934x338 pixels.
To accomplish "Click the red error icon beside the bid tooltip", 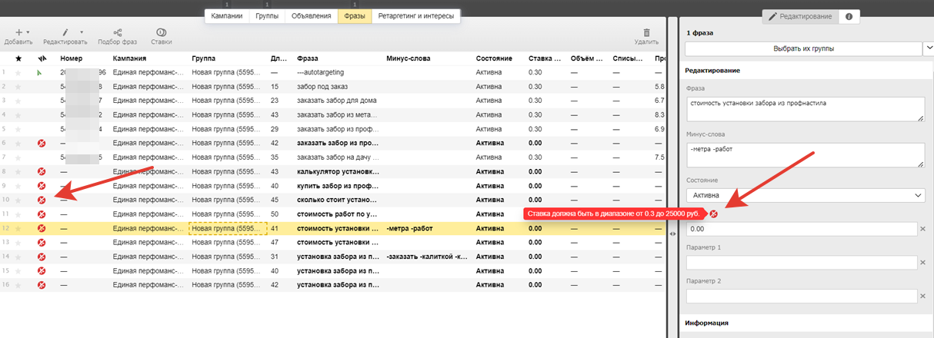I will [713, 214].
